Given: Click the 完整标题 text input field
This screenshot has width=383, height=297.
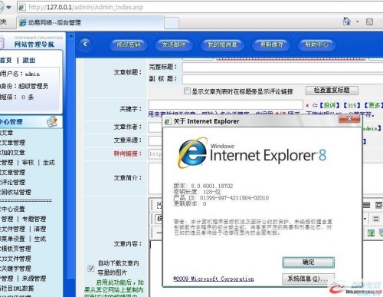Looking at the screenshot, I should (283, 68).
